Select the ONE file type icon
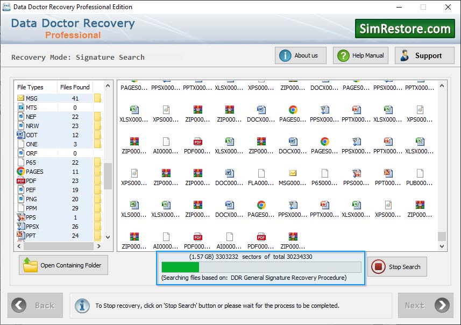Viewport: 461px width, 325px height. (x=20, y=144)
